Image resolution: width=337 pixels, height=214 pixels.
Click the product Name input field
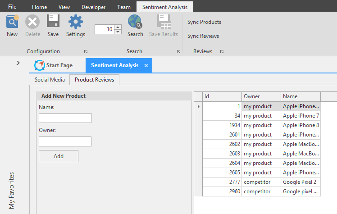point(65,118)
